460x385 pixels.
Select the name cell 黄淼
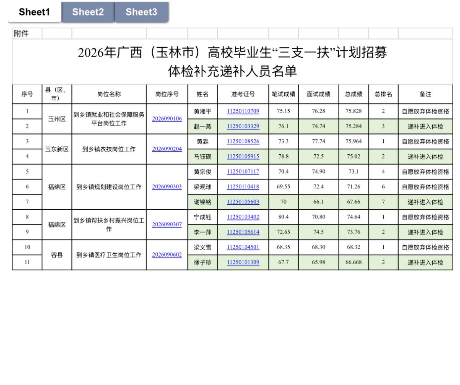pyautogui.click(x=203, y=141)
